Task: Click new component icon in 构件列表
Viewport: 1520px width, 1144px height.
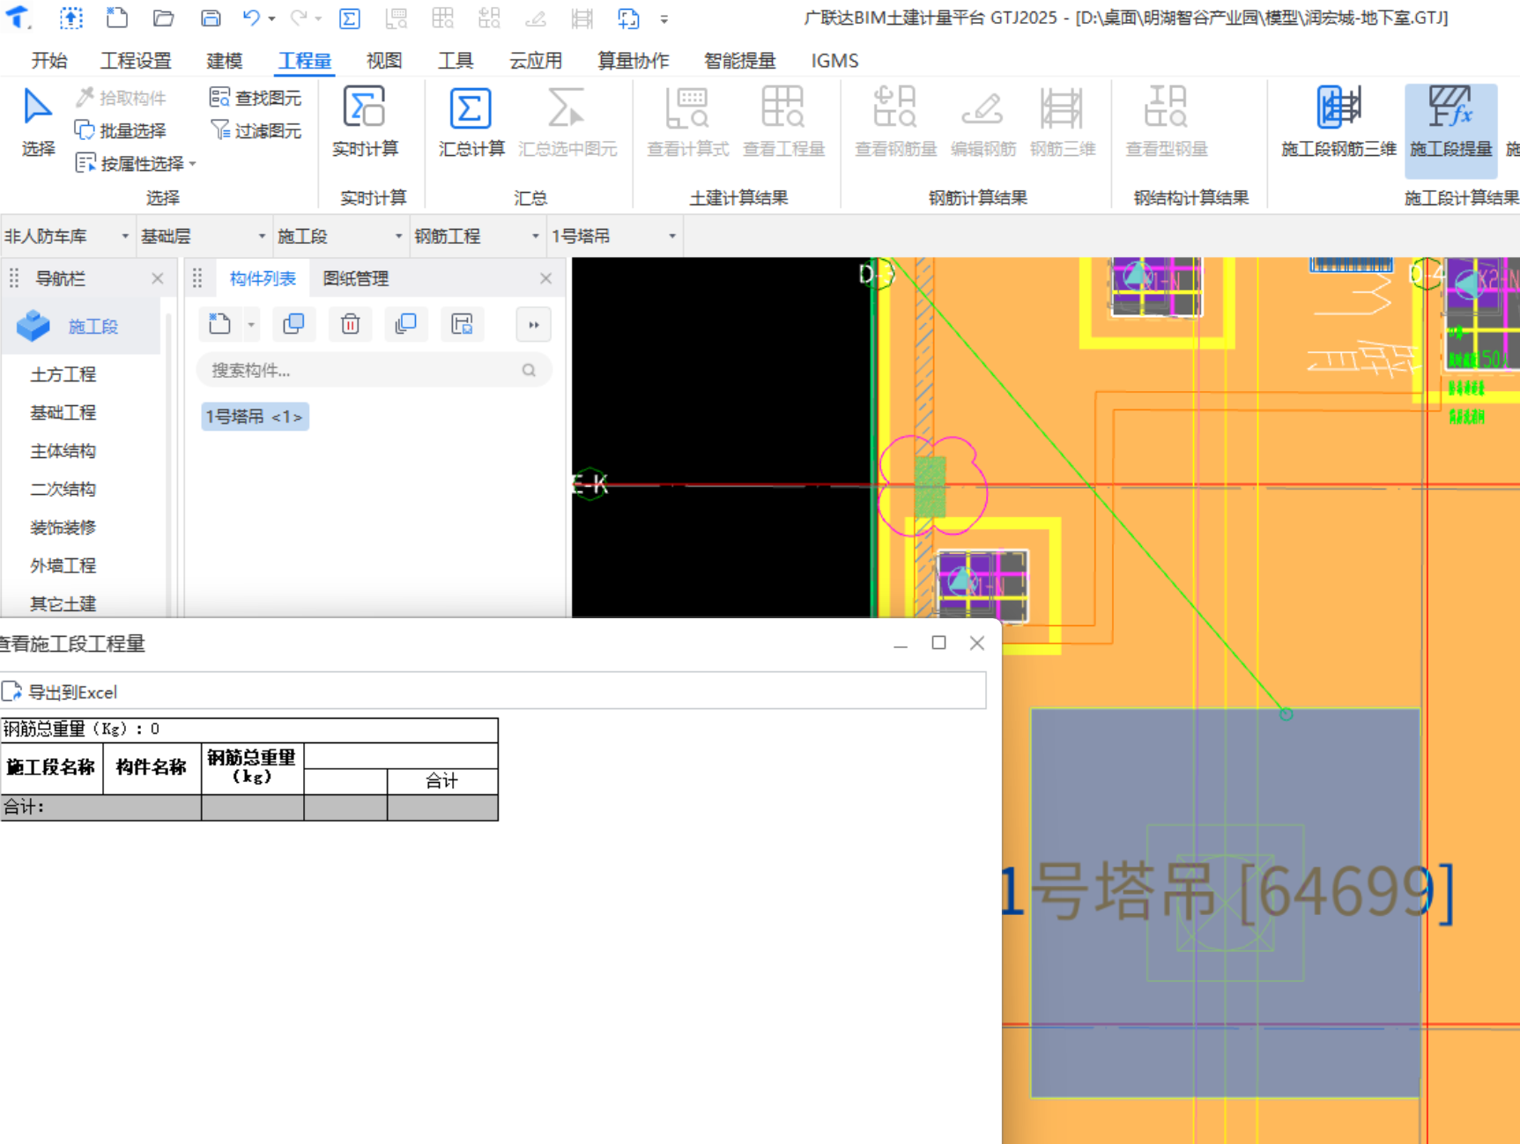Action: click(220, 324)
